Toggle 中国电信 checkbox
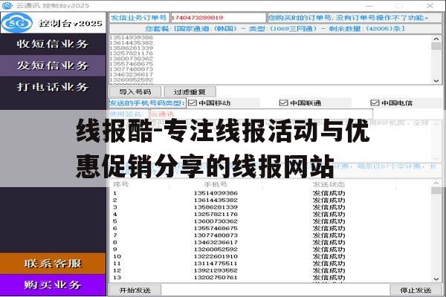Image resolution: width=446 pixels, height=297 pixels. point(375,103)
